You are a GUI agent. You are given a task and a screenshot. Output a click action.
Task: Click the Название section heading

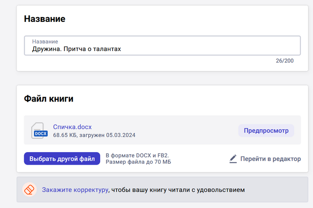tap(45, 19)
